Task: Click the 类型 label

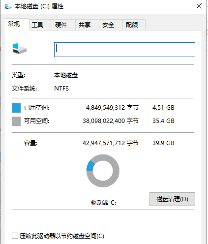Action: click(18, 75)
